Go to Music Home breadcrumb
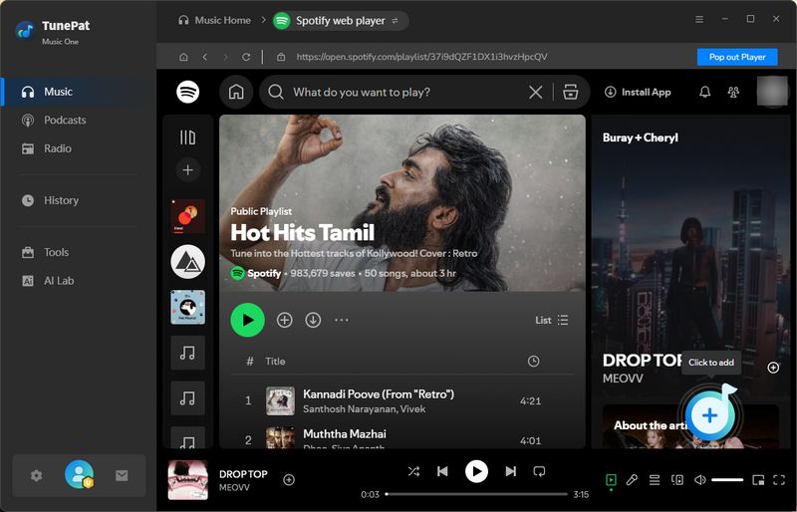 click(x=214, y=20)
